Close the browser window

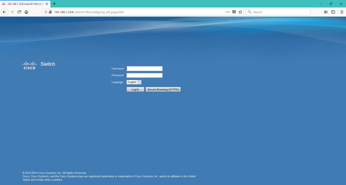(x=341, y=4)
